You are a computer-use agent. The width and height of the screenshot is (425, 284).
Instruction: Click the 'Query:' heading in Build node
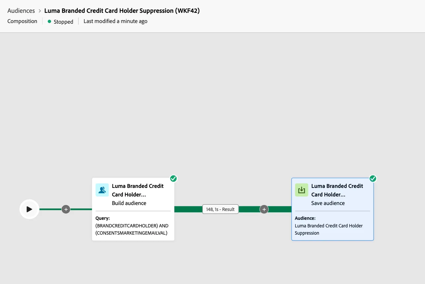[102, 218]
